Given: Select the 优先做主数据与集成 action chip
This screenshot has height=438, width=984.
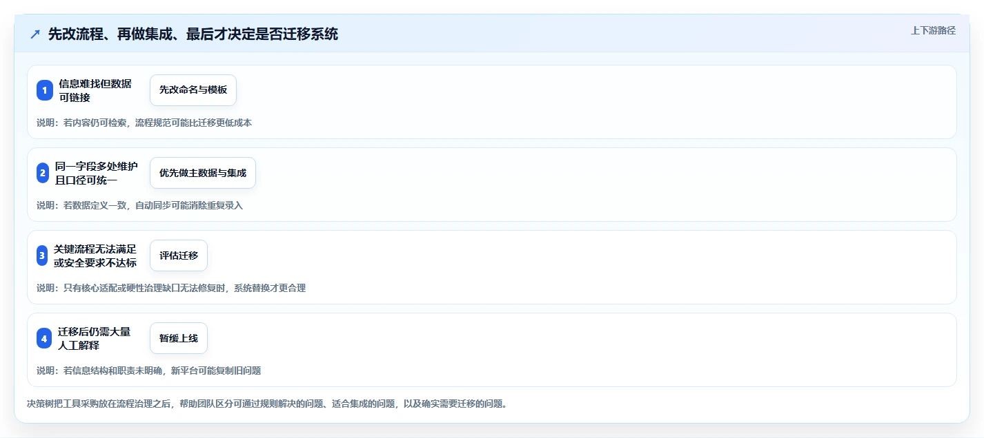Looking at the screenshot, I should point(203,173).
